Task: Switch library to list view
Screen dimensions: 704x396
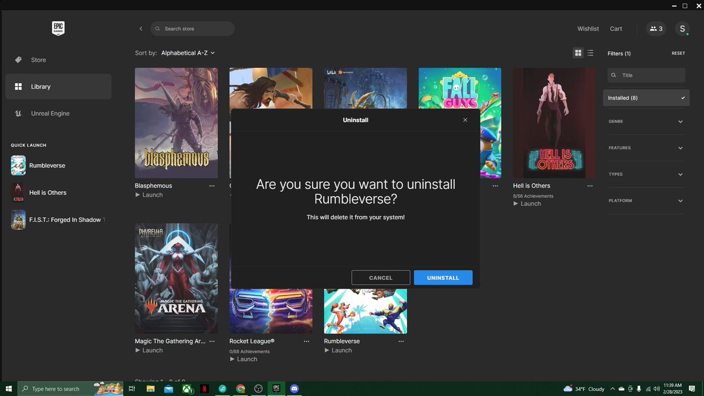Action: pyautogui.click(x=590, y=53)
